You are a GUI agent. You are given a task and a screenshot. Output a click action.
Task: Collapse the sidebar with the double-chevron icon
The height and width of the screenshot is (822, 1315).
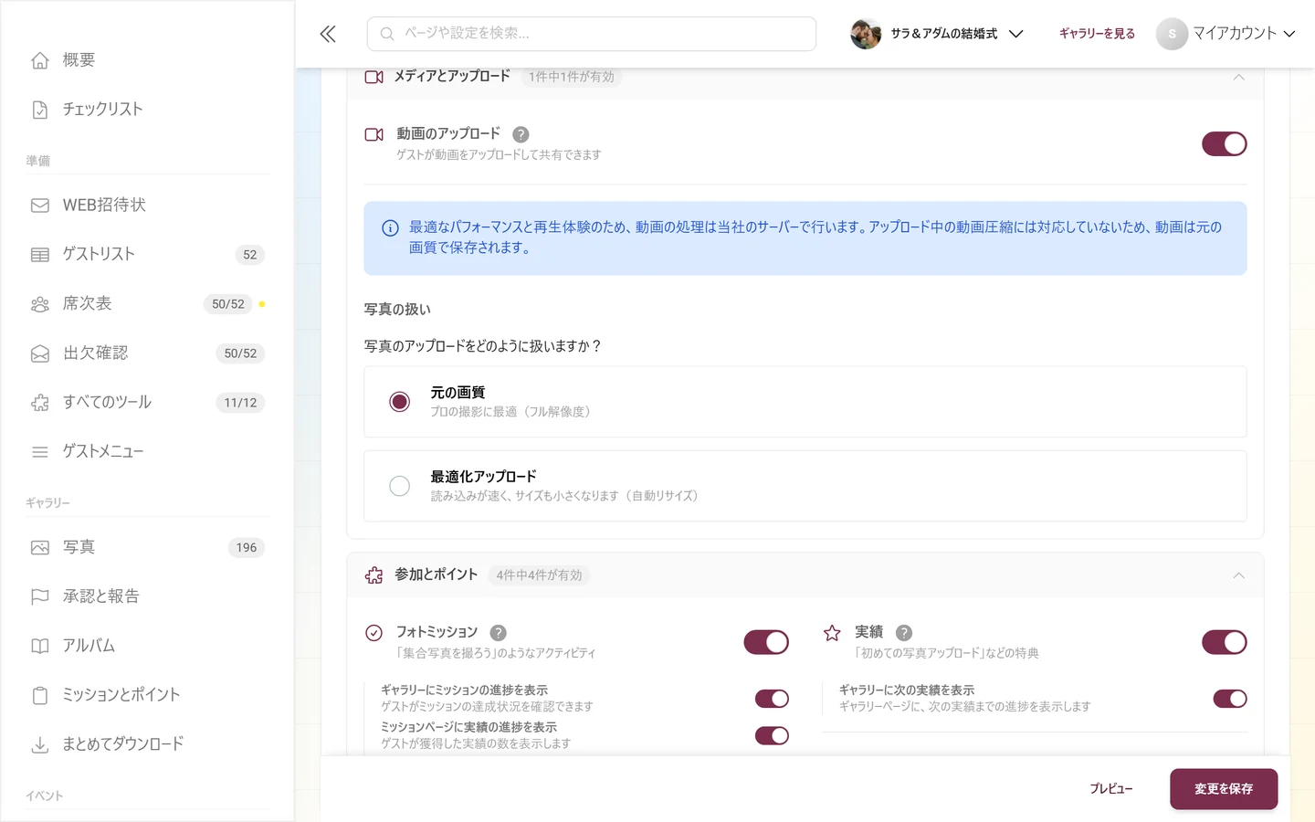(x=328, y=34)
